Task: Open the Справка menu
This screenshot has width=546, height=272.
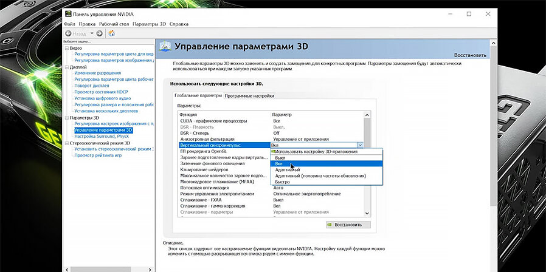Action: (179, 24)
